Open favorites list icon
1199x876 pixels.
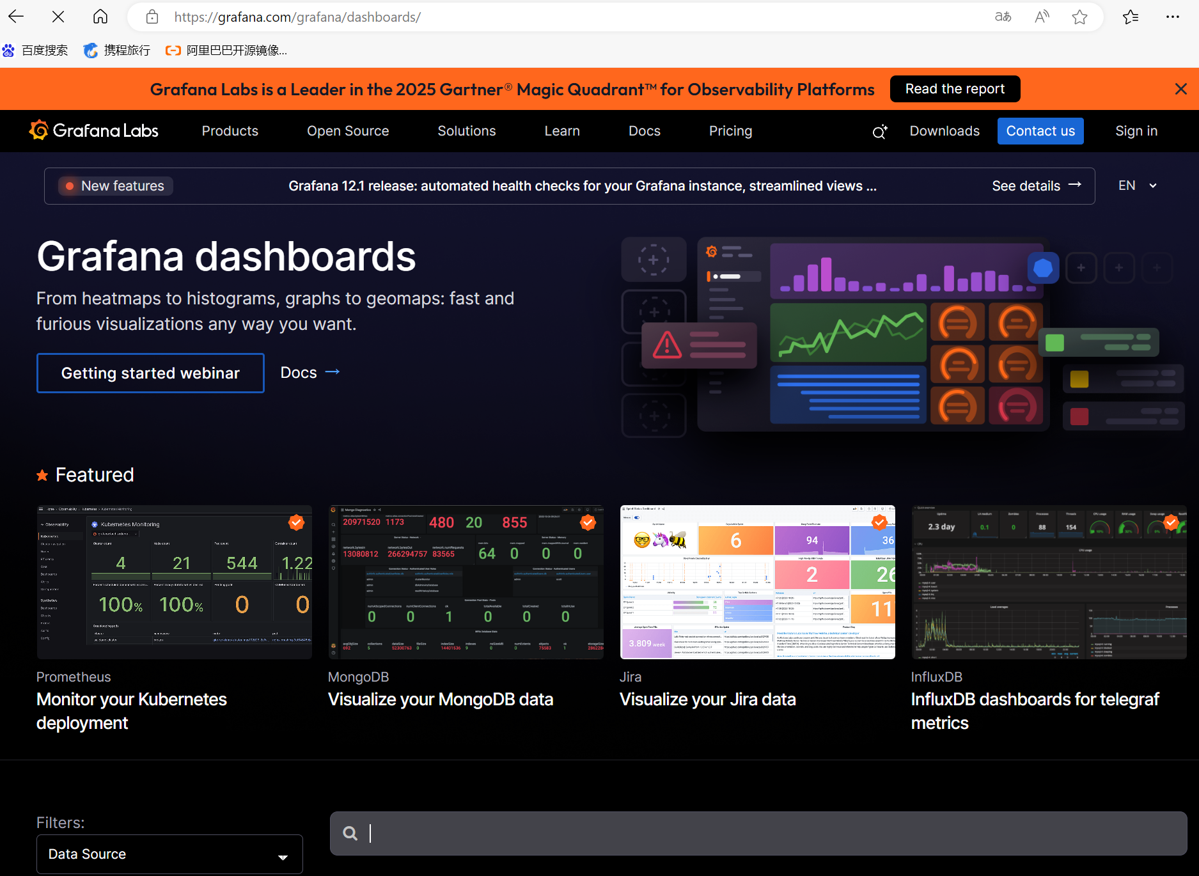coord(1131,17)
